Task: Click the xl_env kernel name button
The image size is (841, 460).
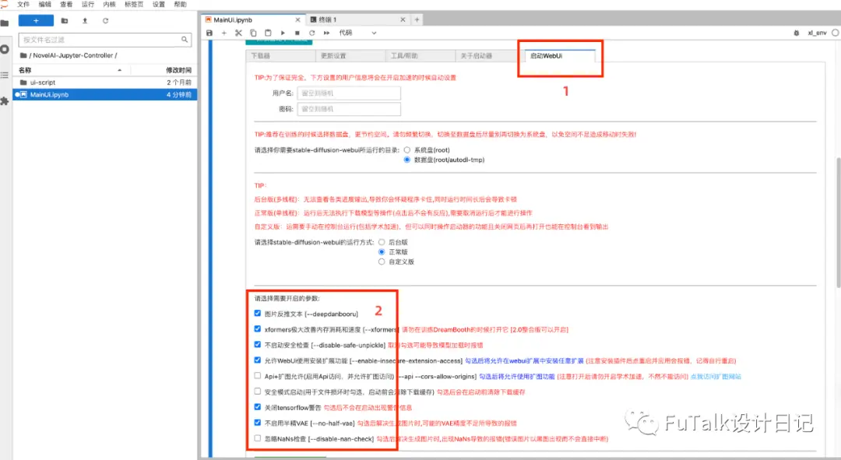Action: coord(817,33)
